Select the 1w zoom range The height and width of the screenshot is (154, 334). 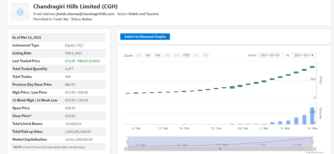click(148, 55)
